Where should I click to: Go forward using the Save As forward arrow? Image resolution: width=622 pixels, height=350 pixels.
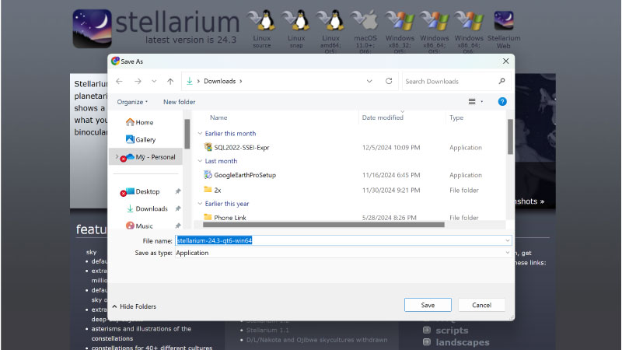coord(138,82)
